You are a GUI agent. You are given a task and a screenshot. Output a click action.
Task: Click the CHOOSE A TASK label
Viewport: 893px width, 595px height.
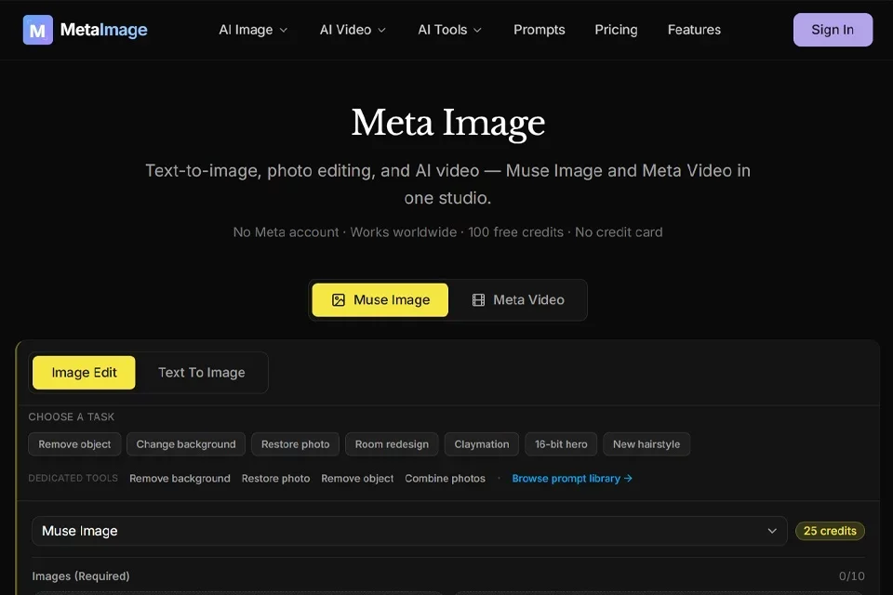(x=72, y=416)
